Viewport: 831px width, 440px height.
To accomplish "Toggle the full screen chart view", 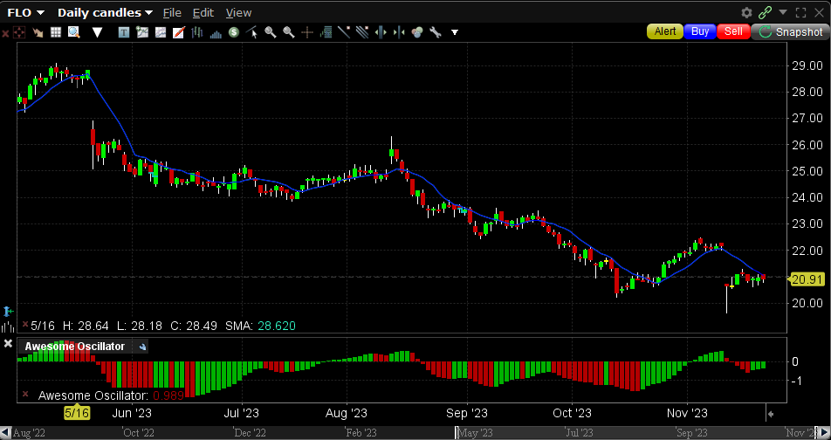I will [800, 12].
